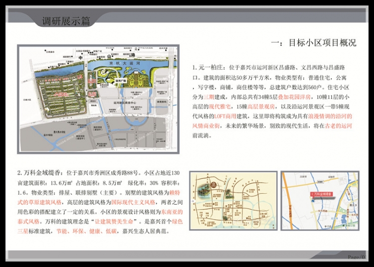This screenshot has height=267, width=374.
Task: Click the red phrase 式的草原建筑风格
Action: click(39, 202)
